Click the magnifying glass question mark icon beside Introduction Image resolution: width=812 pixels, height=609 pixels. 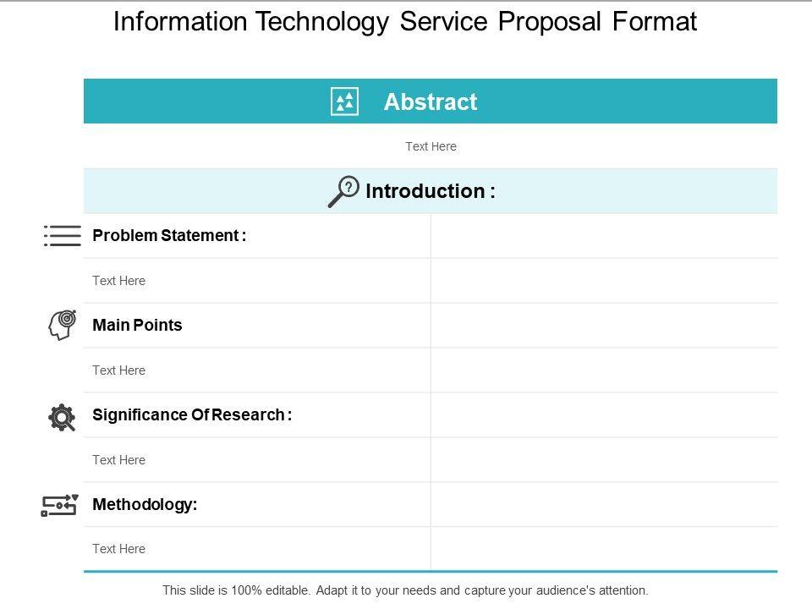pyautogui.click(x=343, y=191)
